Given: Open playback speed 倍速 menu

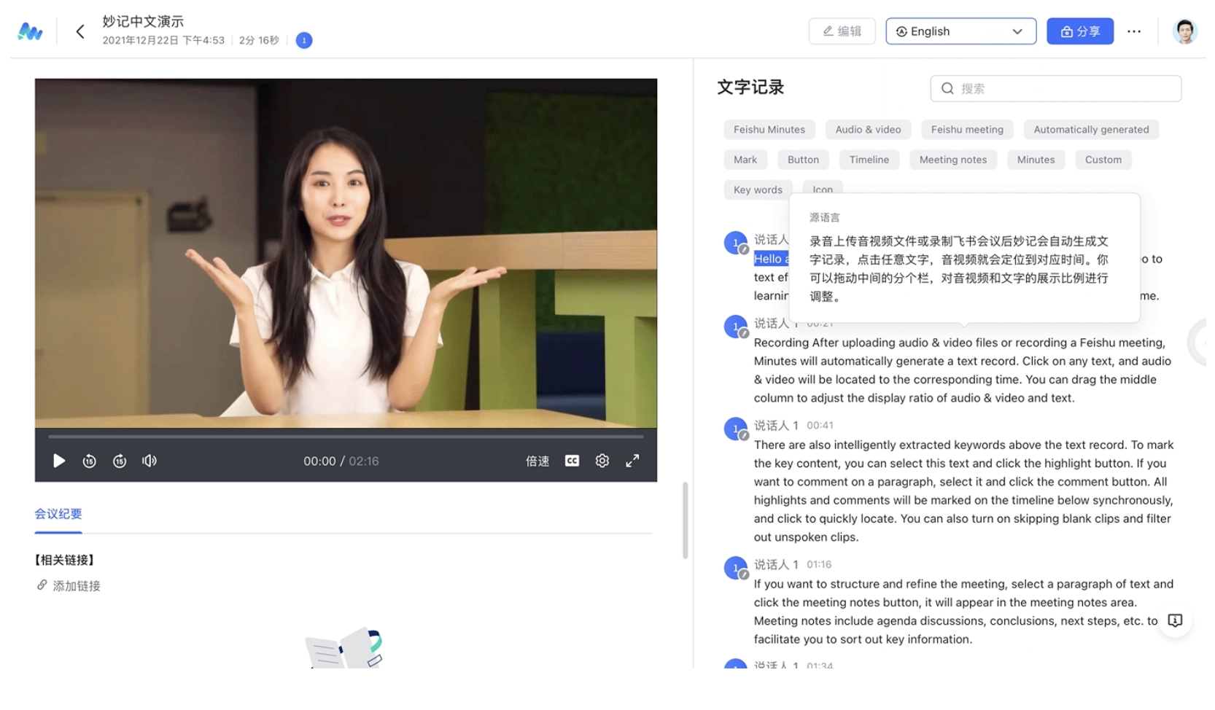Looking at the screenshot, I should pyautogui.click(x=537, y=461).
